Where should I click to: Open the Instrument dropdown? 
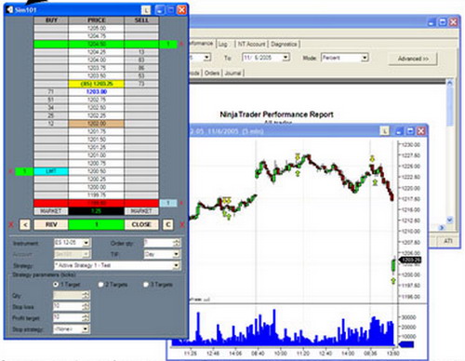(86, 243)
